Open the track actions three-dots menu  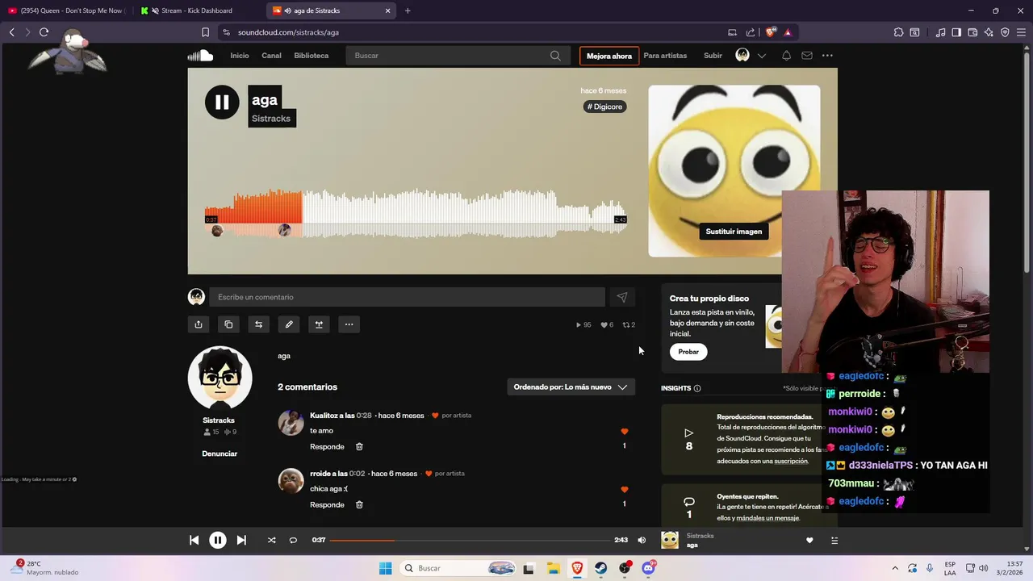349,324
